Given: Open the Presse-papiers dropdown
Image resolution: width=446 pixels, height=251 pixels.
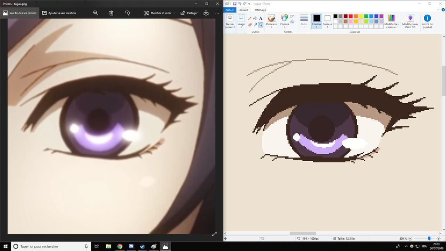Looking at the screenshot, I should tap(230, 22).
